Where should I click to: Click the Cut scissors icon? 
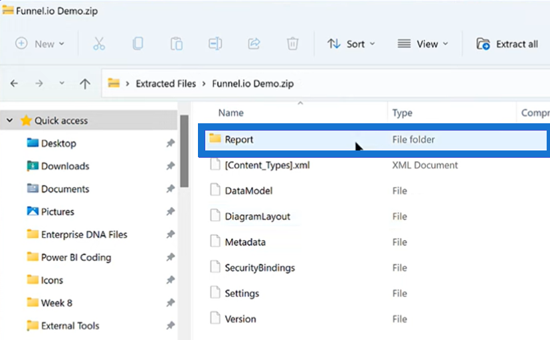pos(99,44)
